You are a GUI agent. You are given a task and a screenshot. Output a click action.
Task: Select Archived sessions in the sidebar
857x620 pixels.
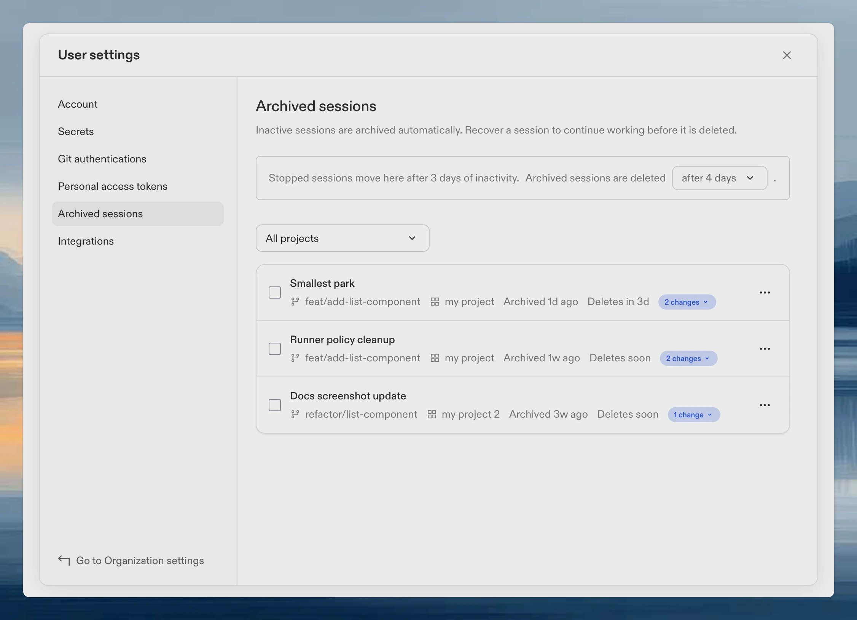click(x=138, y=214)
